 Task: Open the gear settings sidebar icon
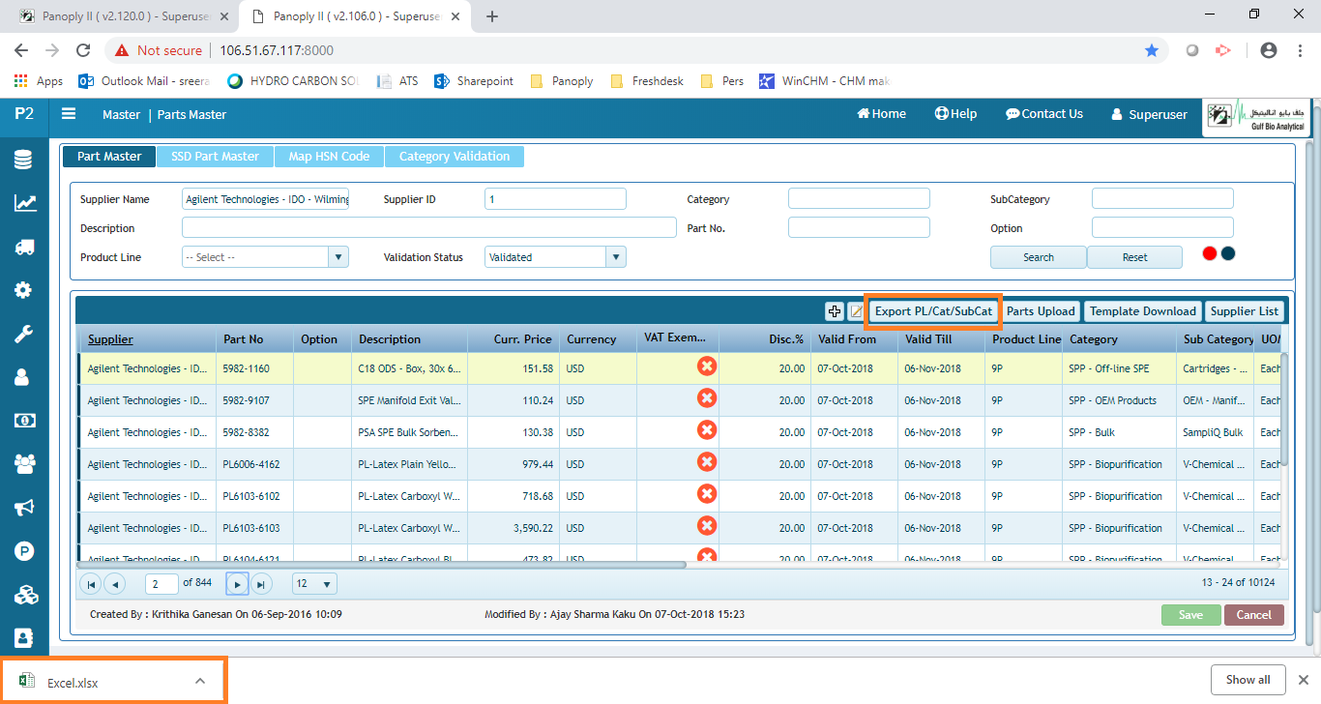click(23, 290)
